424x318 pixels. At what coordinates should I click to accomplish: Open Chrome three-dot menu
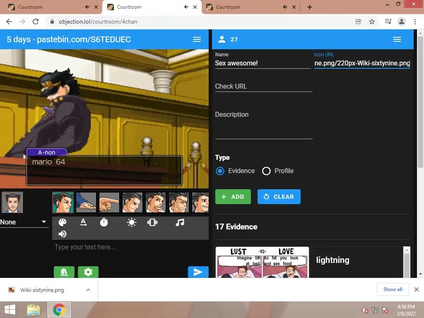pos(415,22)
